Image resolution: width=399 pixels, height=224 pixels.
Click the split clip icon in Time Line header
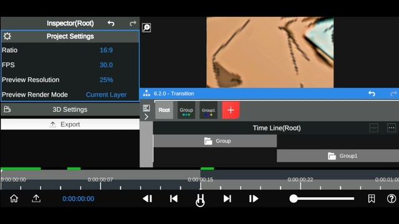(x=373, y=128)
